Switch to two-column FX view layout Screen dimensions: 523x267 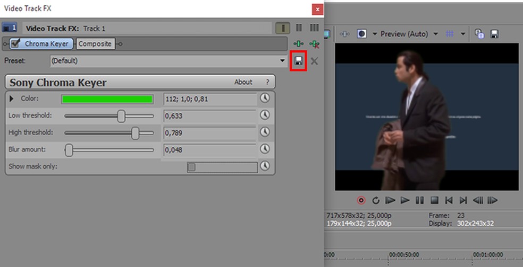(x=299, y=28)
